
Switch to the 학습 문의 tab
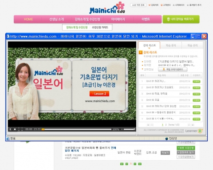[171, 45]
